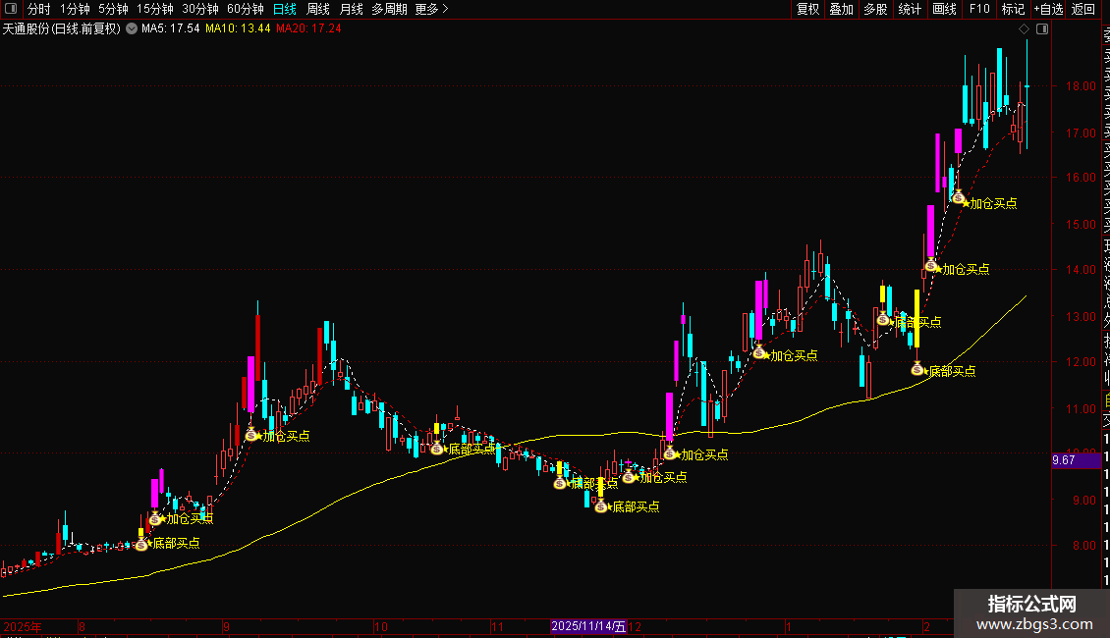
Task: Switch to 月线 monthly chart
Action: tap(351, 9)
